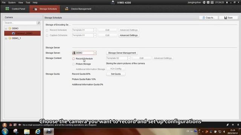Toggle the Capture Schedule checkbox
This screenshot has height=135, width=241.
tap(47, 35)
